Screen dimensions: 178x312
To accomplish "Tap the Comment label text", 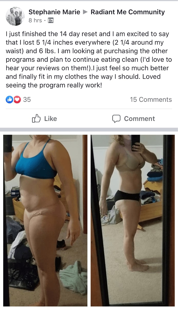I will [140, 119].
